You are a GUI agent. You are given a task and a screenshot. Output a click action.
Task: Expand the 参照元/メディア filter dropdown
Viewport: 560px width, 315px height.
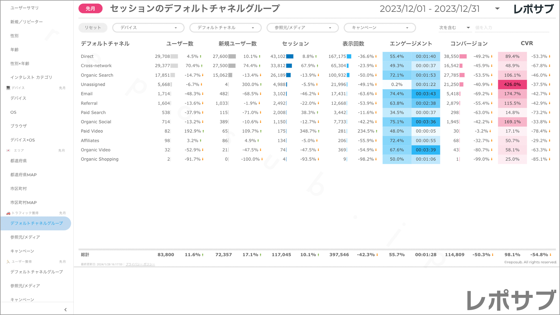click(302, 28)
